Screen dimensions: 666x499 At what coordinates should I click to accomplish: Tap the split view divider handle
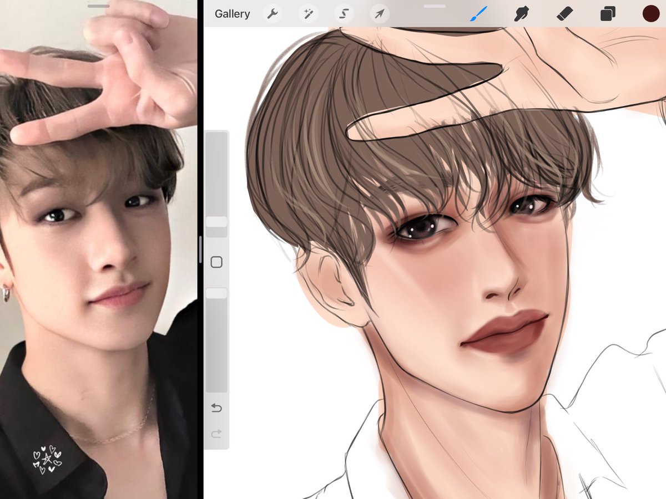pyautogui.click(x=201, y=249)
